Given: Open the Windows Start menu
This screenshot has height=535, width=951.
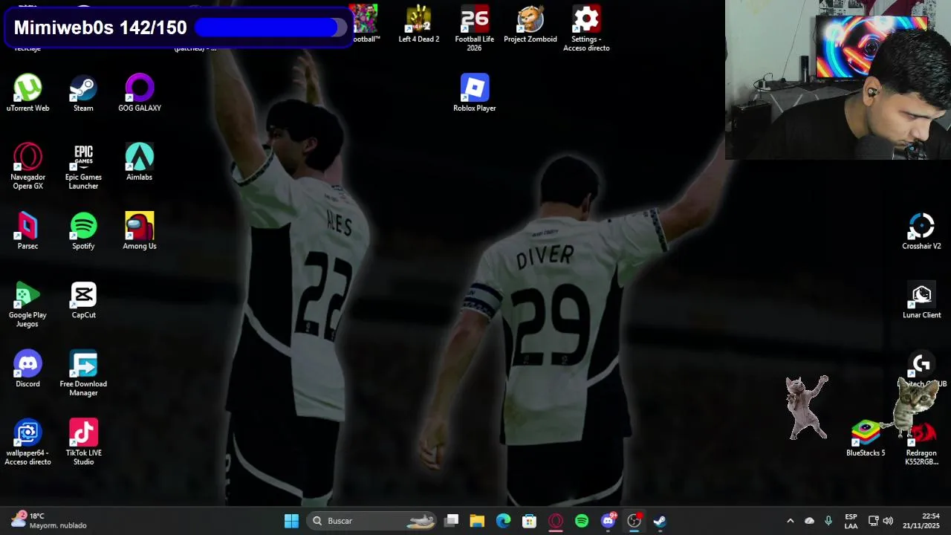Looking at the screenshot, I should click(x=291, y=521).
